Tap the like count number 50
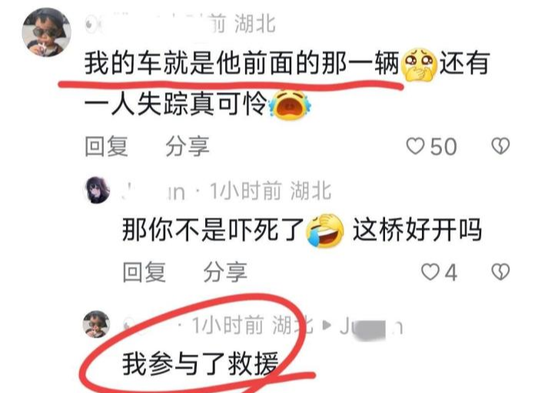Screen dimensions: 538x393 pyautogui.click(x=443, y=147)
